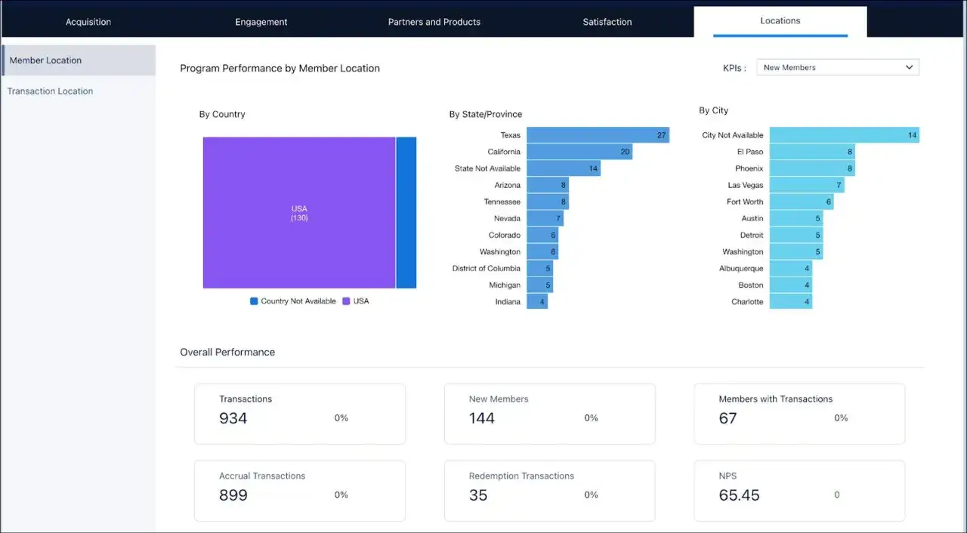This screenshot has height=533, width=967.
Task: Click the Washington state bar
Action: click(x=542, y=251)
